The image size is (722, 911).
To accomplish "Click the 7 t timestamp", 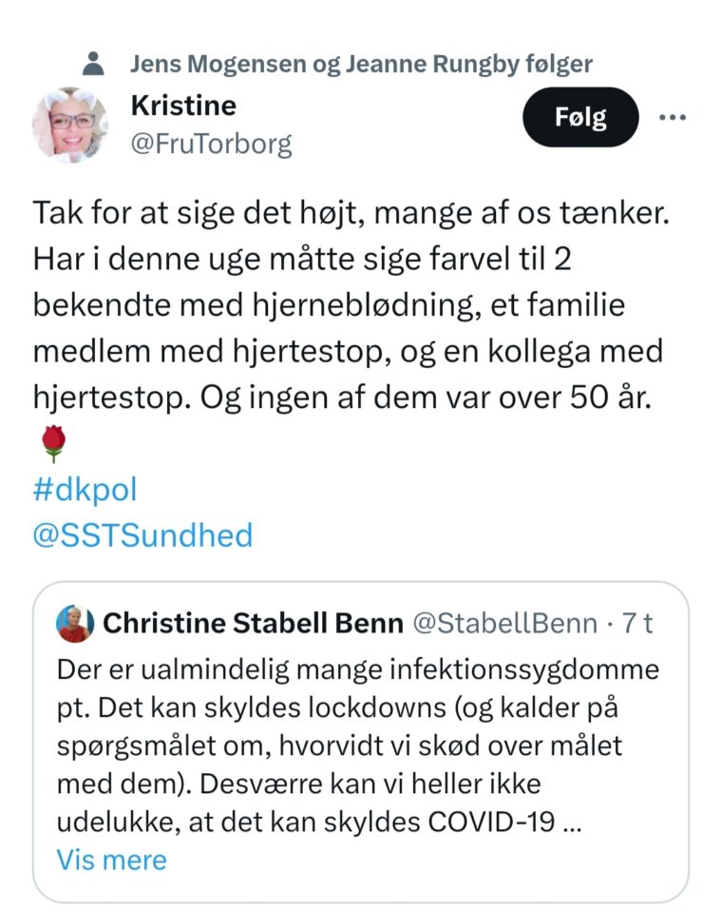I will 636,624.
